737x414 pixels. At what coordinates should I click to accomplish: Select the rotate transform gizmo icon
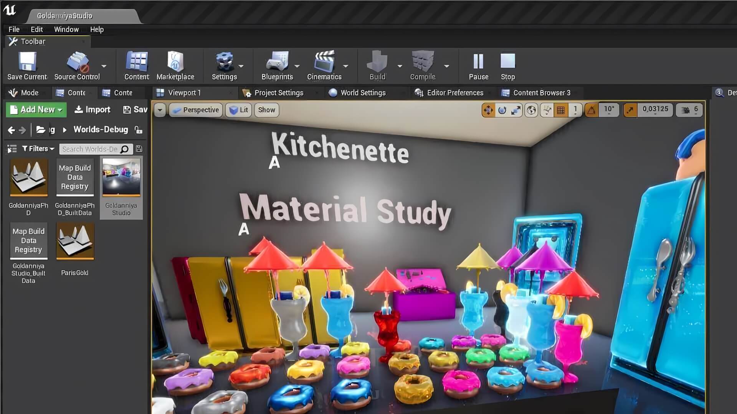coord(502,110)
